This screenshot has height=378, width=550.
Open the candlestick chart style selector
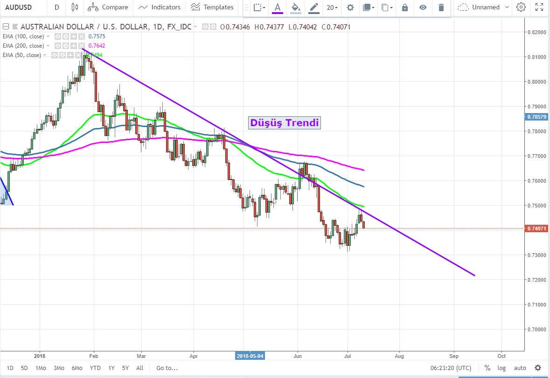click(x=75, y=7)
